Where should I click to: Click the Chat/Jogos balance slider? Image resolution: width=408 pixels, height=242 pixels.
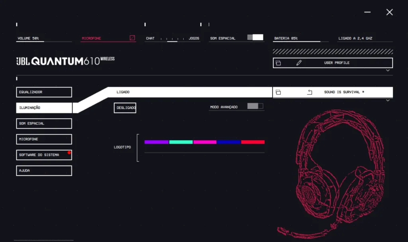[172, 39]
